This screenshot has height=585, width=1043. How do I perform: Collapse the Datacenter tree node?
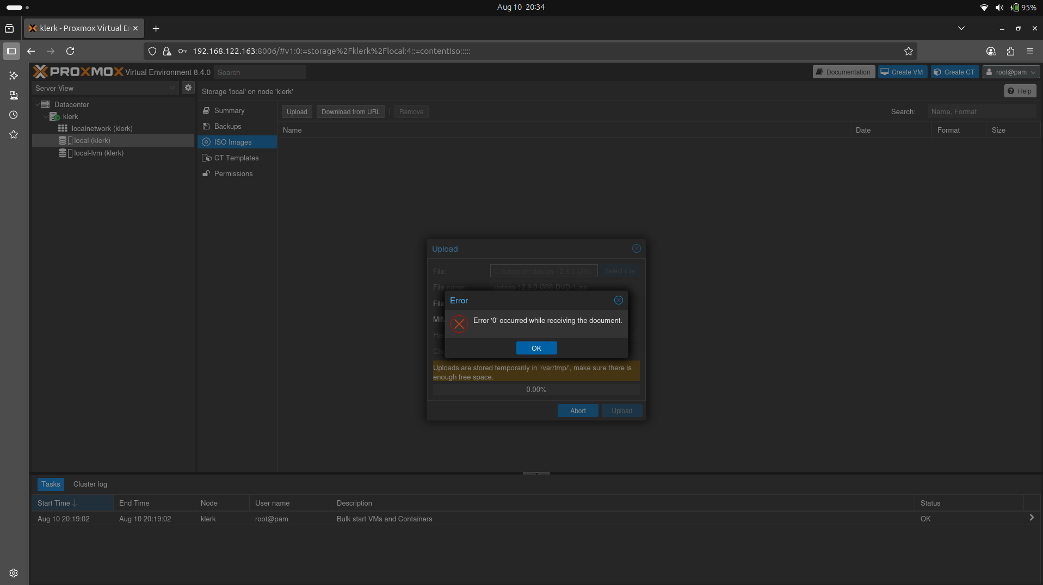38,104
